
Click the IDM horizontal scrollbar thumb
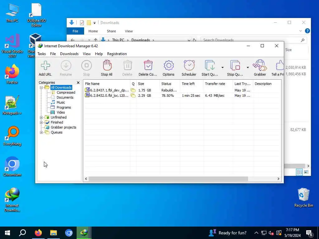pos(168,179)
